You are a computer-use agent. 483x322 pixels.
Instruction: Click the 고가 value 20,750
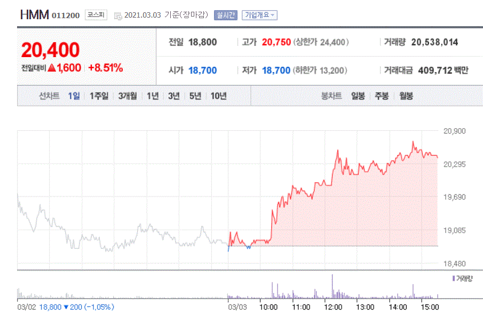click(276, 42)
